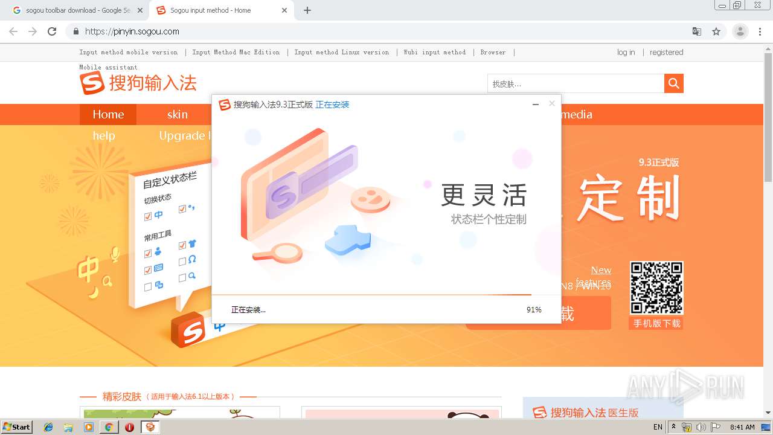The width and height of the screenshot is (773, 435).
Task: Click the network icon in system tray
Action: (687, 427)
